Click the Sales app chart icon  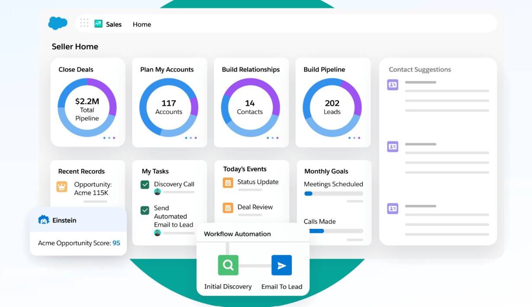tap(99, 24)
